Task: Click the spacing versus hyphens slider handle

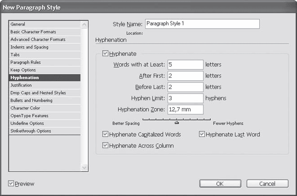Action: tap(177, 122)
